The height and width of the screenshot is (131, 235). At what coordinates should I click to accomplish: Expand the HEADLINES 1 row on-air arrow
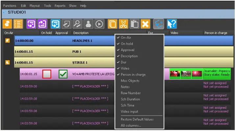[x=7, y=41]
